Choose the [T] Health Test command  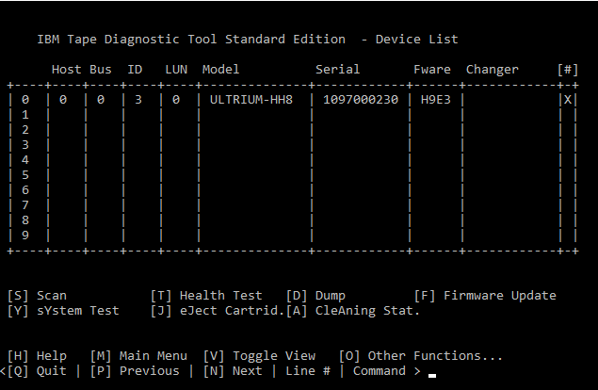(x=206, y=296)
